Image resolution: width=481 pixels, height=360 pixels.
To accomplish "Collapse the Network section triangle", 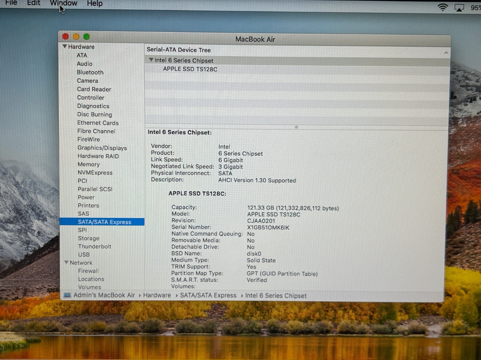I will click(66, 262).
